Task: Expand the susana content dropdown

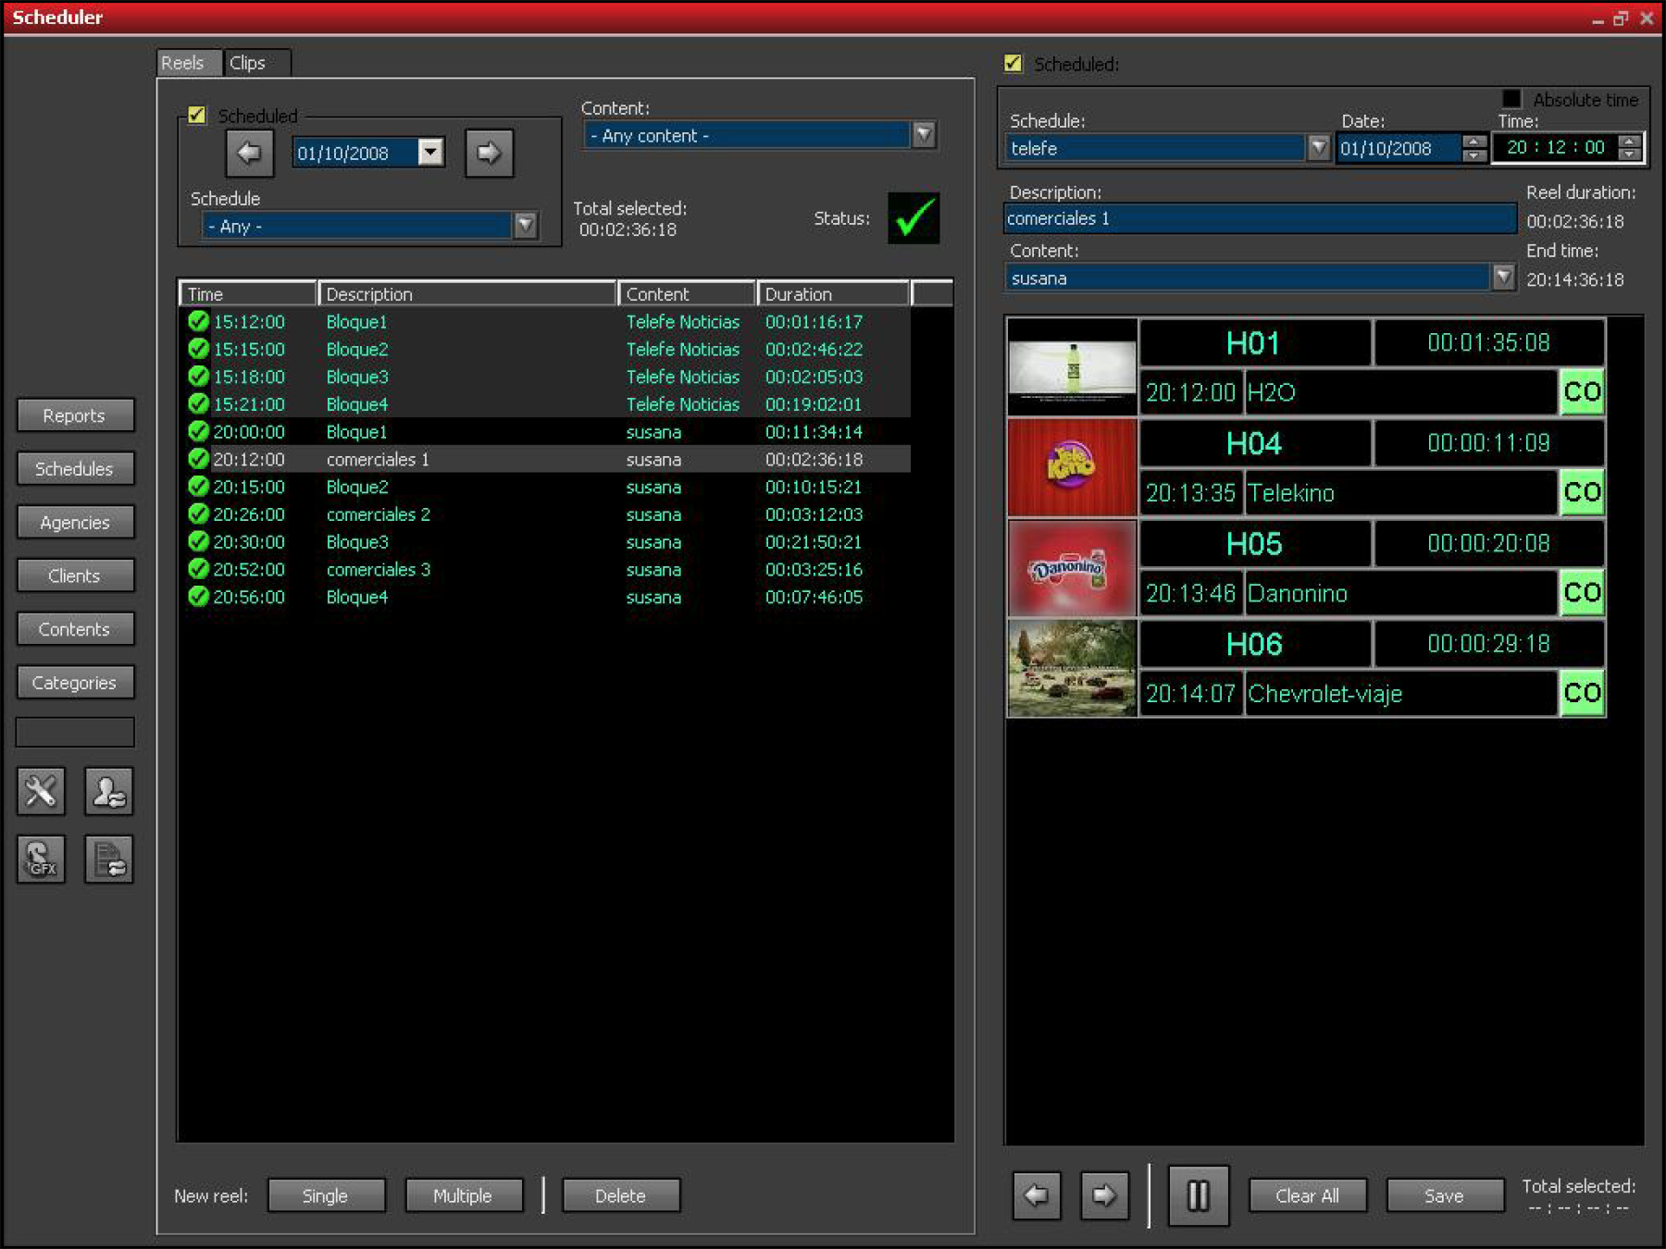Action: pyautogui.click(x=1503, y=278)
